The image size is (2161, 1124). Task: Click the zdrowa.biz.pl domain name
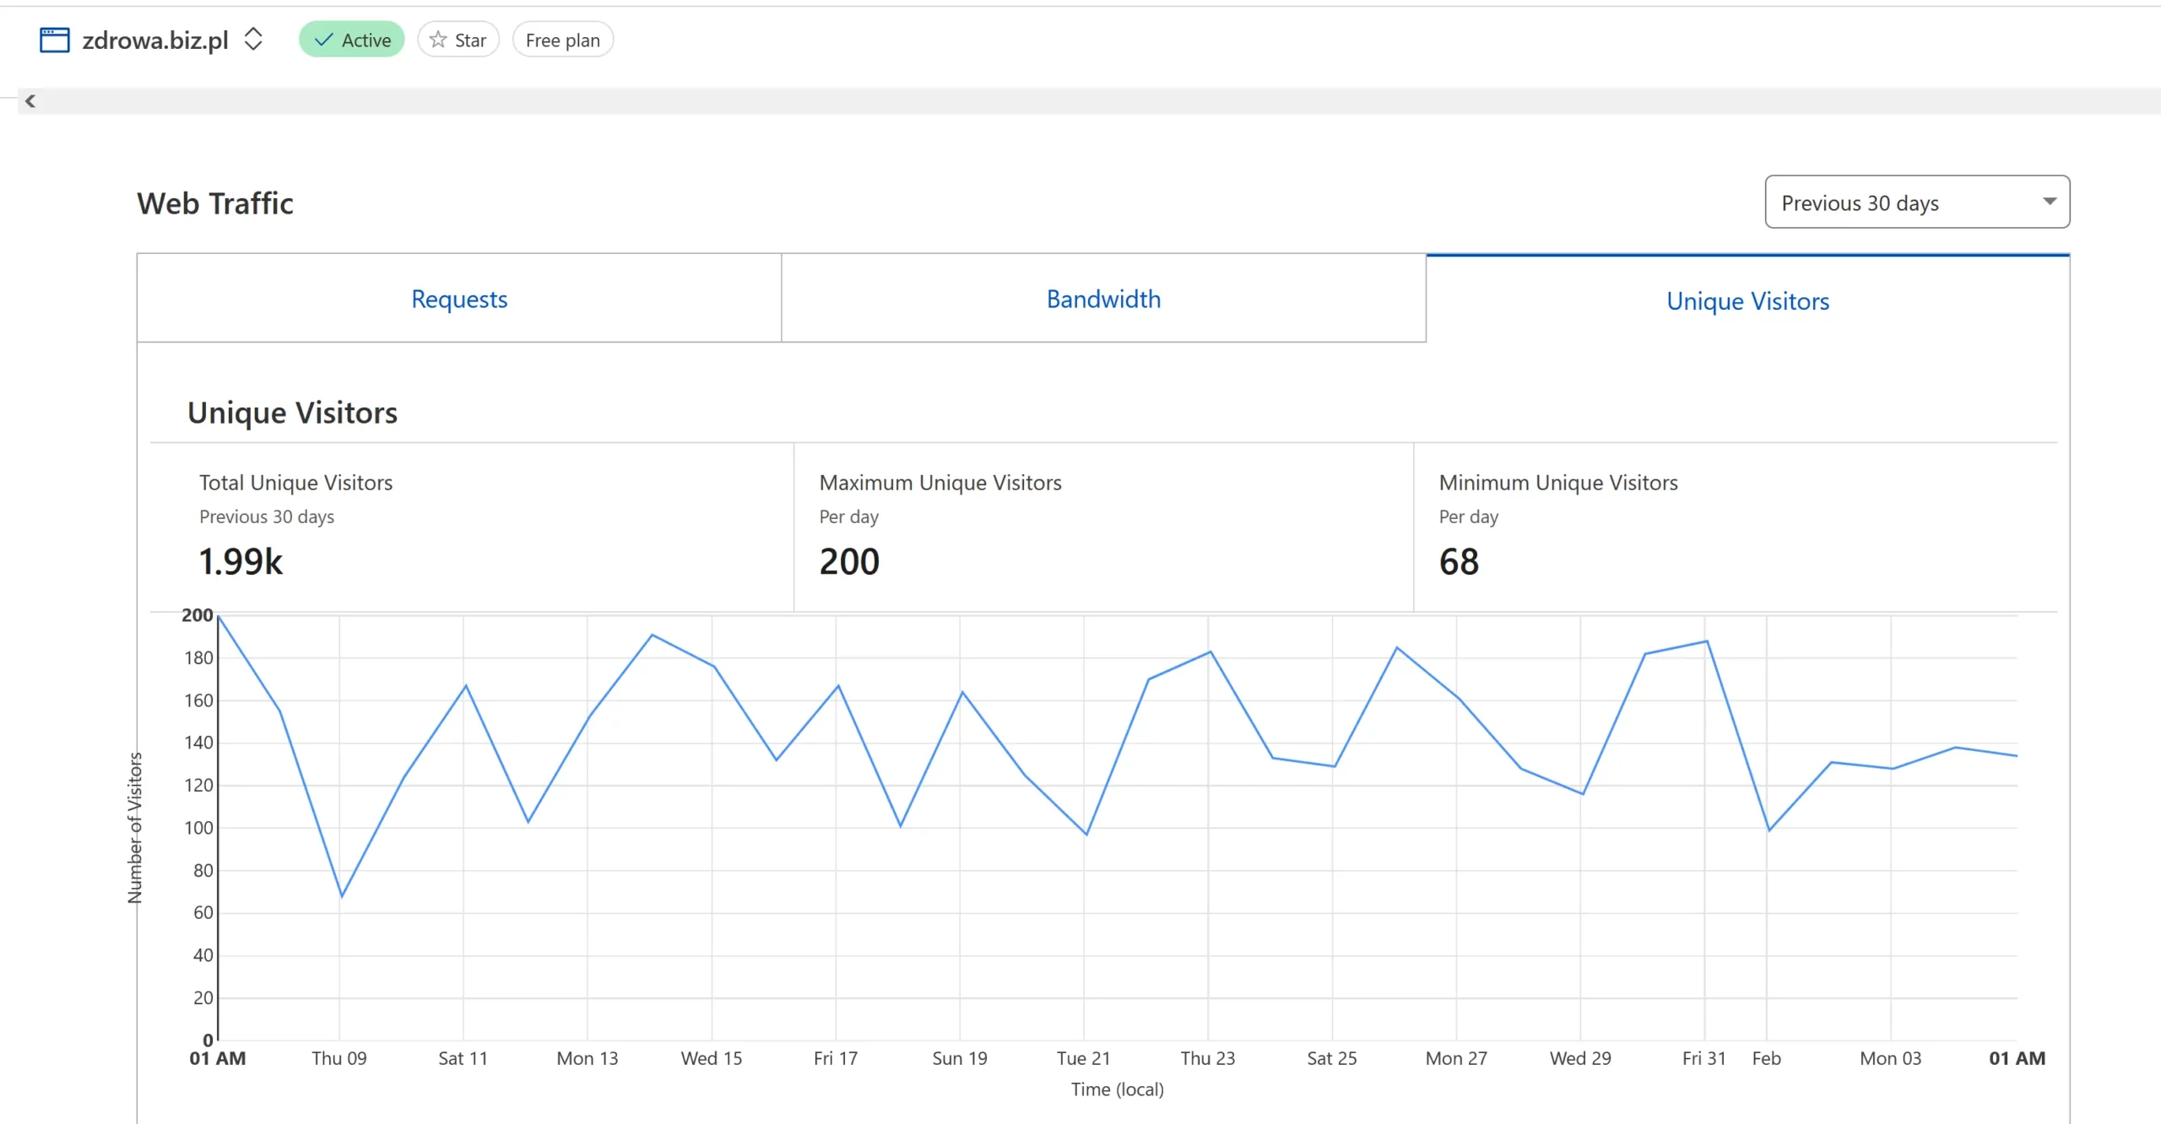[155, 40]
